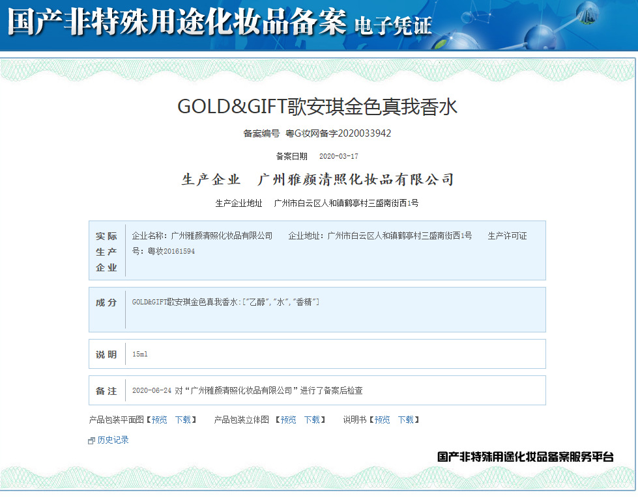
Task: Click the 产品包装平面图 label
Action: [117, 420]
